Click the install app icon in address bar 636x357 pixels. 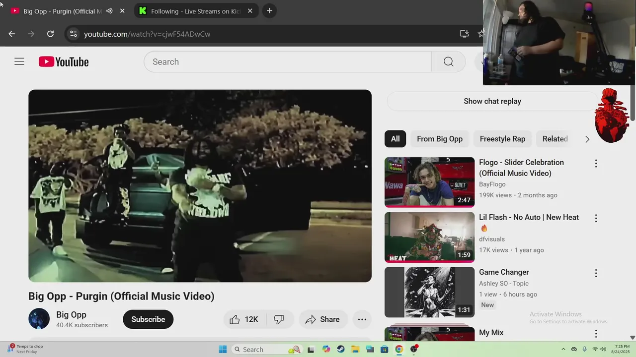[464, 34]
